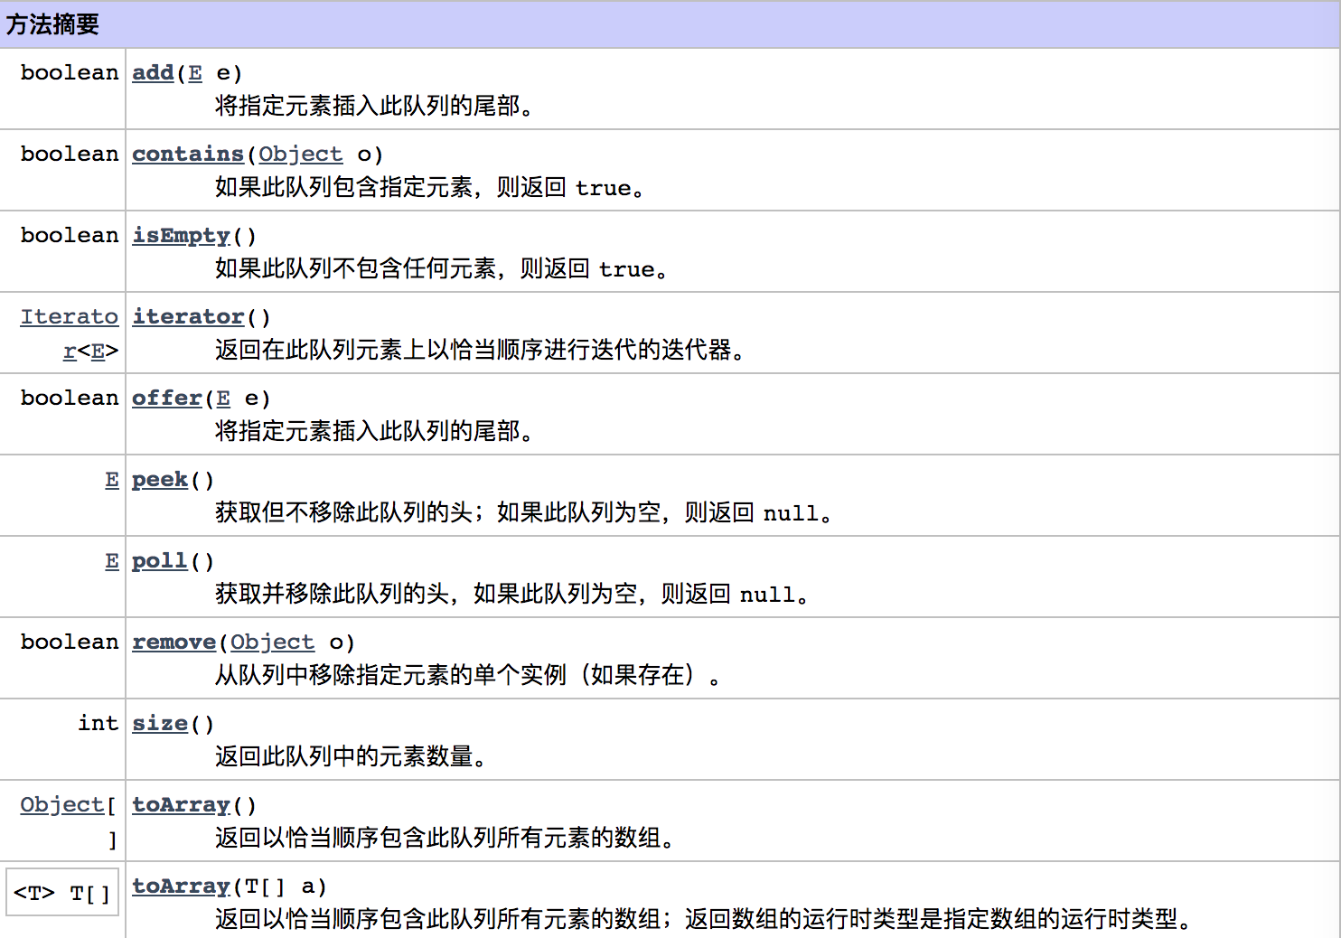Screen dimensions: 1341x938
Task: Click the toArray(T[] a) method link
Action: [x=180, y=886]
